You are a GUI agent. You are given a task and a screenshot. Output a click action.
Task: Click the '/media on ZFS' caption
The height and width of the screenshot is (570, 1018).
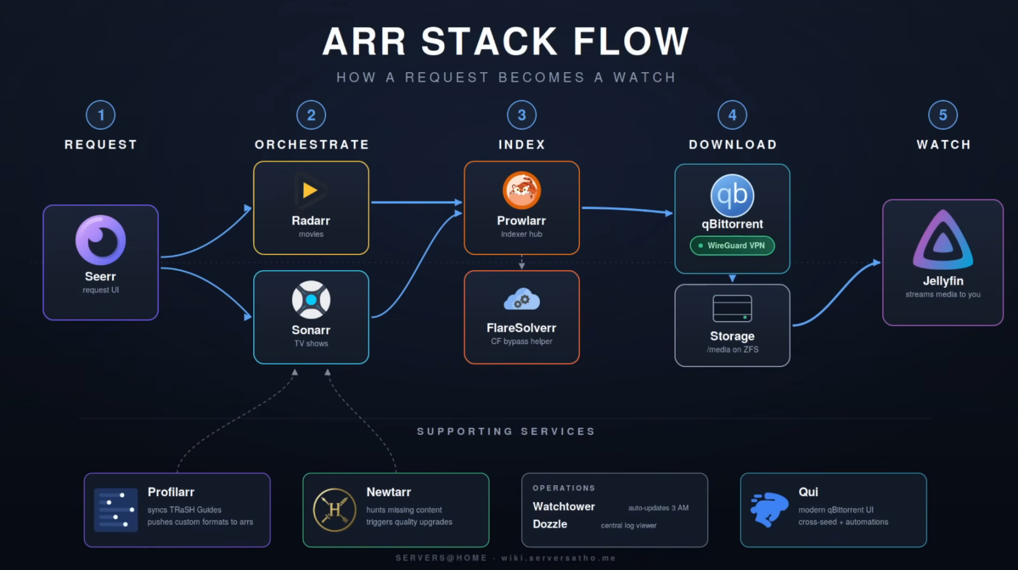tap(732, 350)
